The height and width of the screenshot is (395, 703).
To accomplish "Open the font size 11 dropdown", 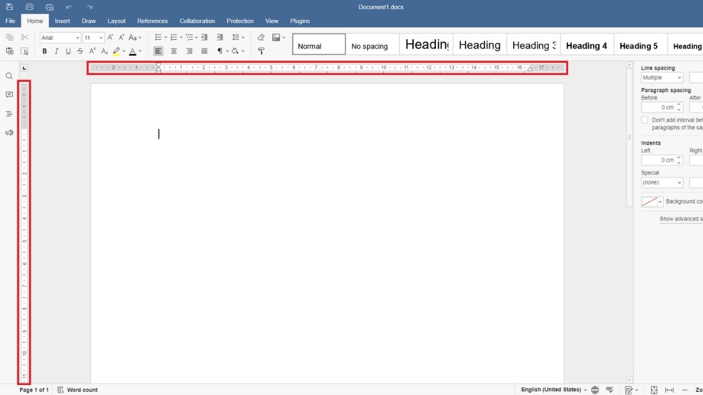I will click(101, 37).
